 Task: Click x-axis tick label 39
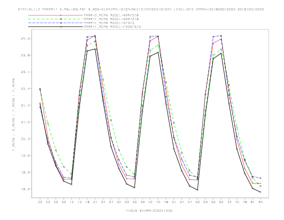tap(142, 202)
